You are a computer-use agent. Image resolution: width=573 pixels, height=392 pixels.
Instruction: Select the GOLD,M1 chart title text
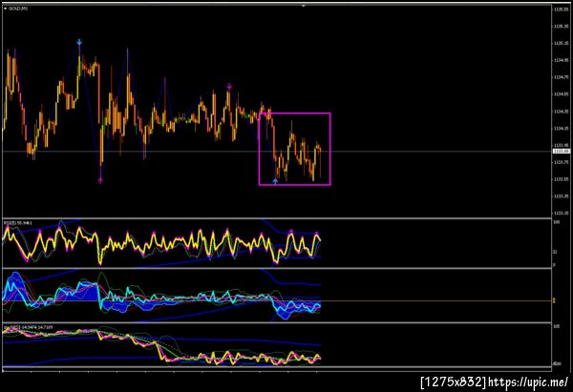tap(18, 8)
